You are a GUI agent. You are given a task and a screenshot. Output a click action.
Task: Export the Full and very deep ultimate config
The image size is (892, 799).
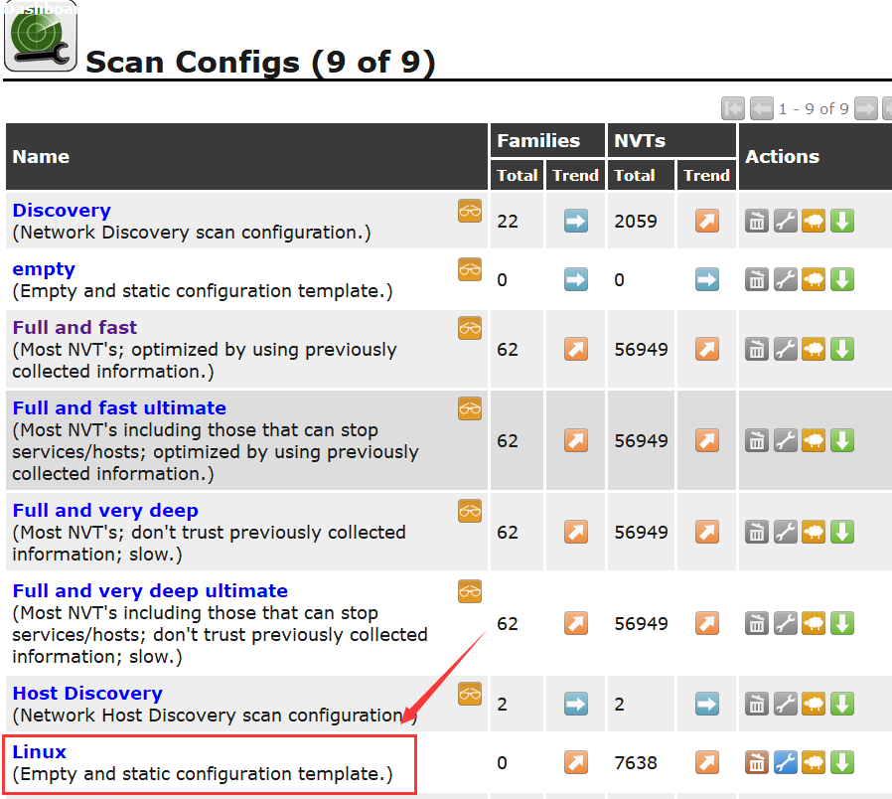[842, 623]
